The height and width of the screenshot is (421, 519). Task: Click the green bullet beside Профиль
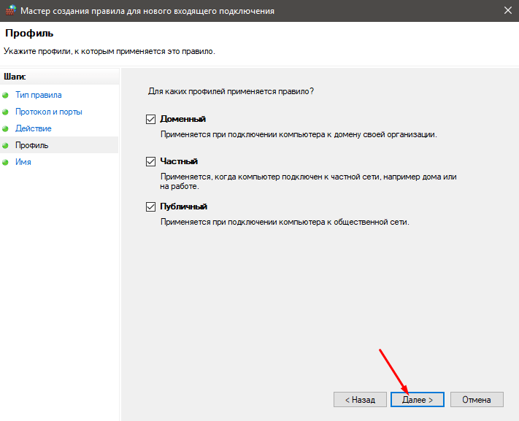coord(5,146)
